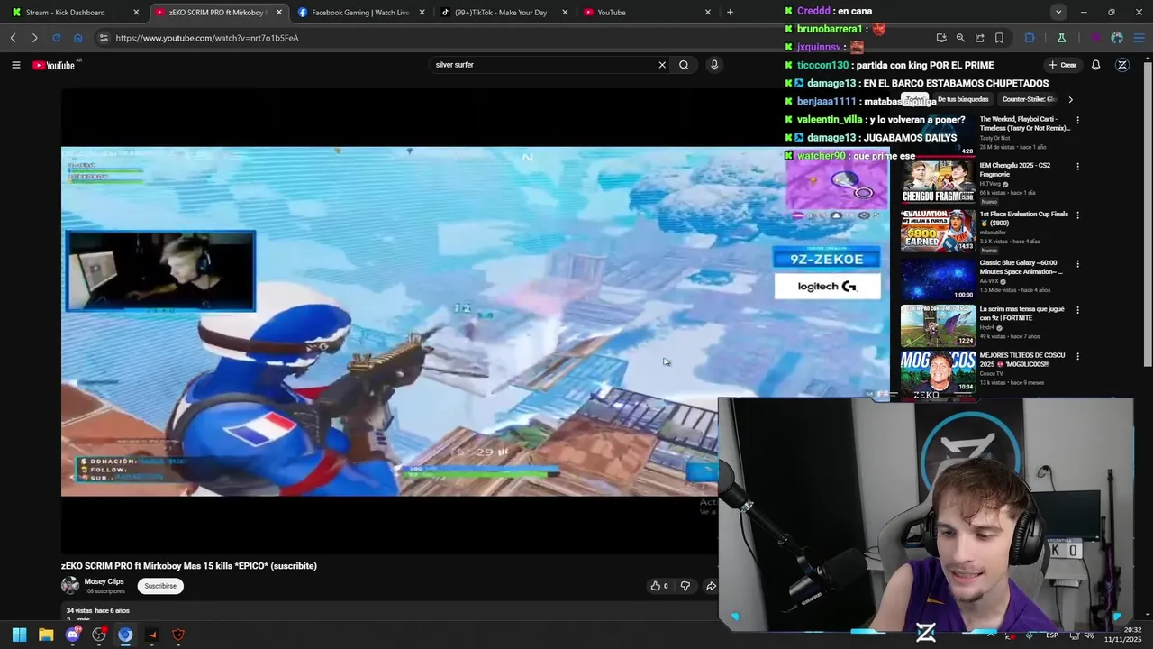Open the browser main menu

click(x=1139, y=38)
